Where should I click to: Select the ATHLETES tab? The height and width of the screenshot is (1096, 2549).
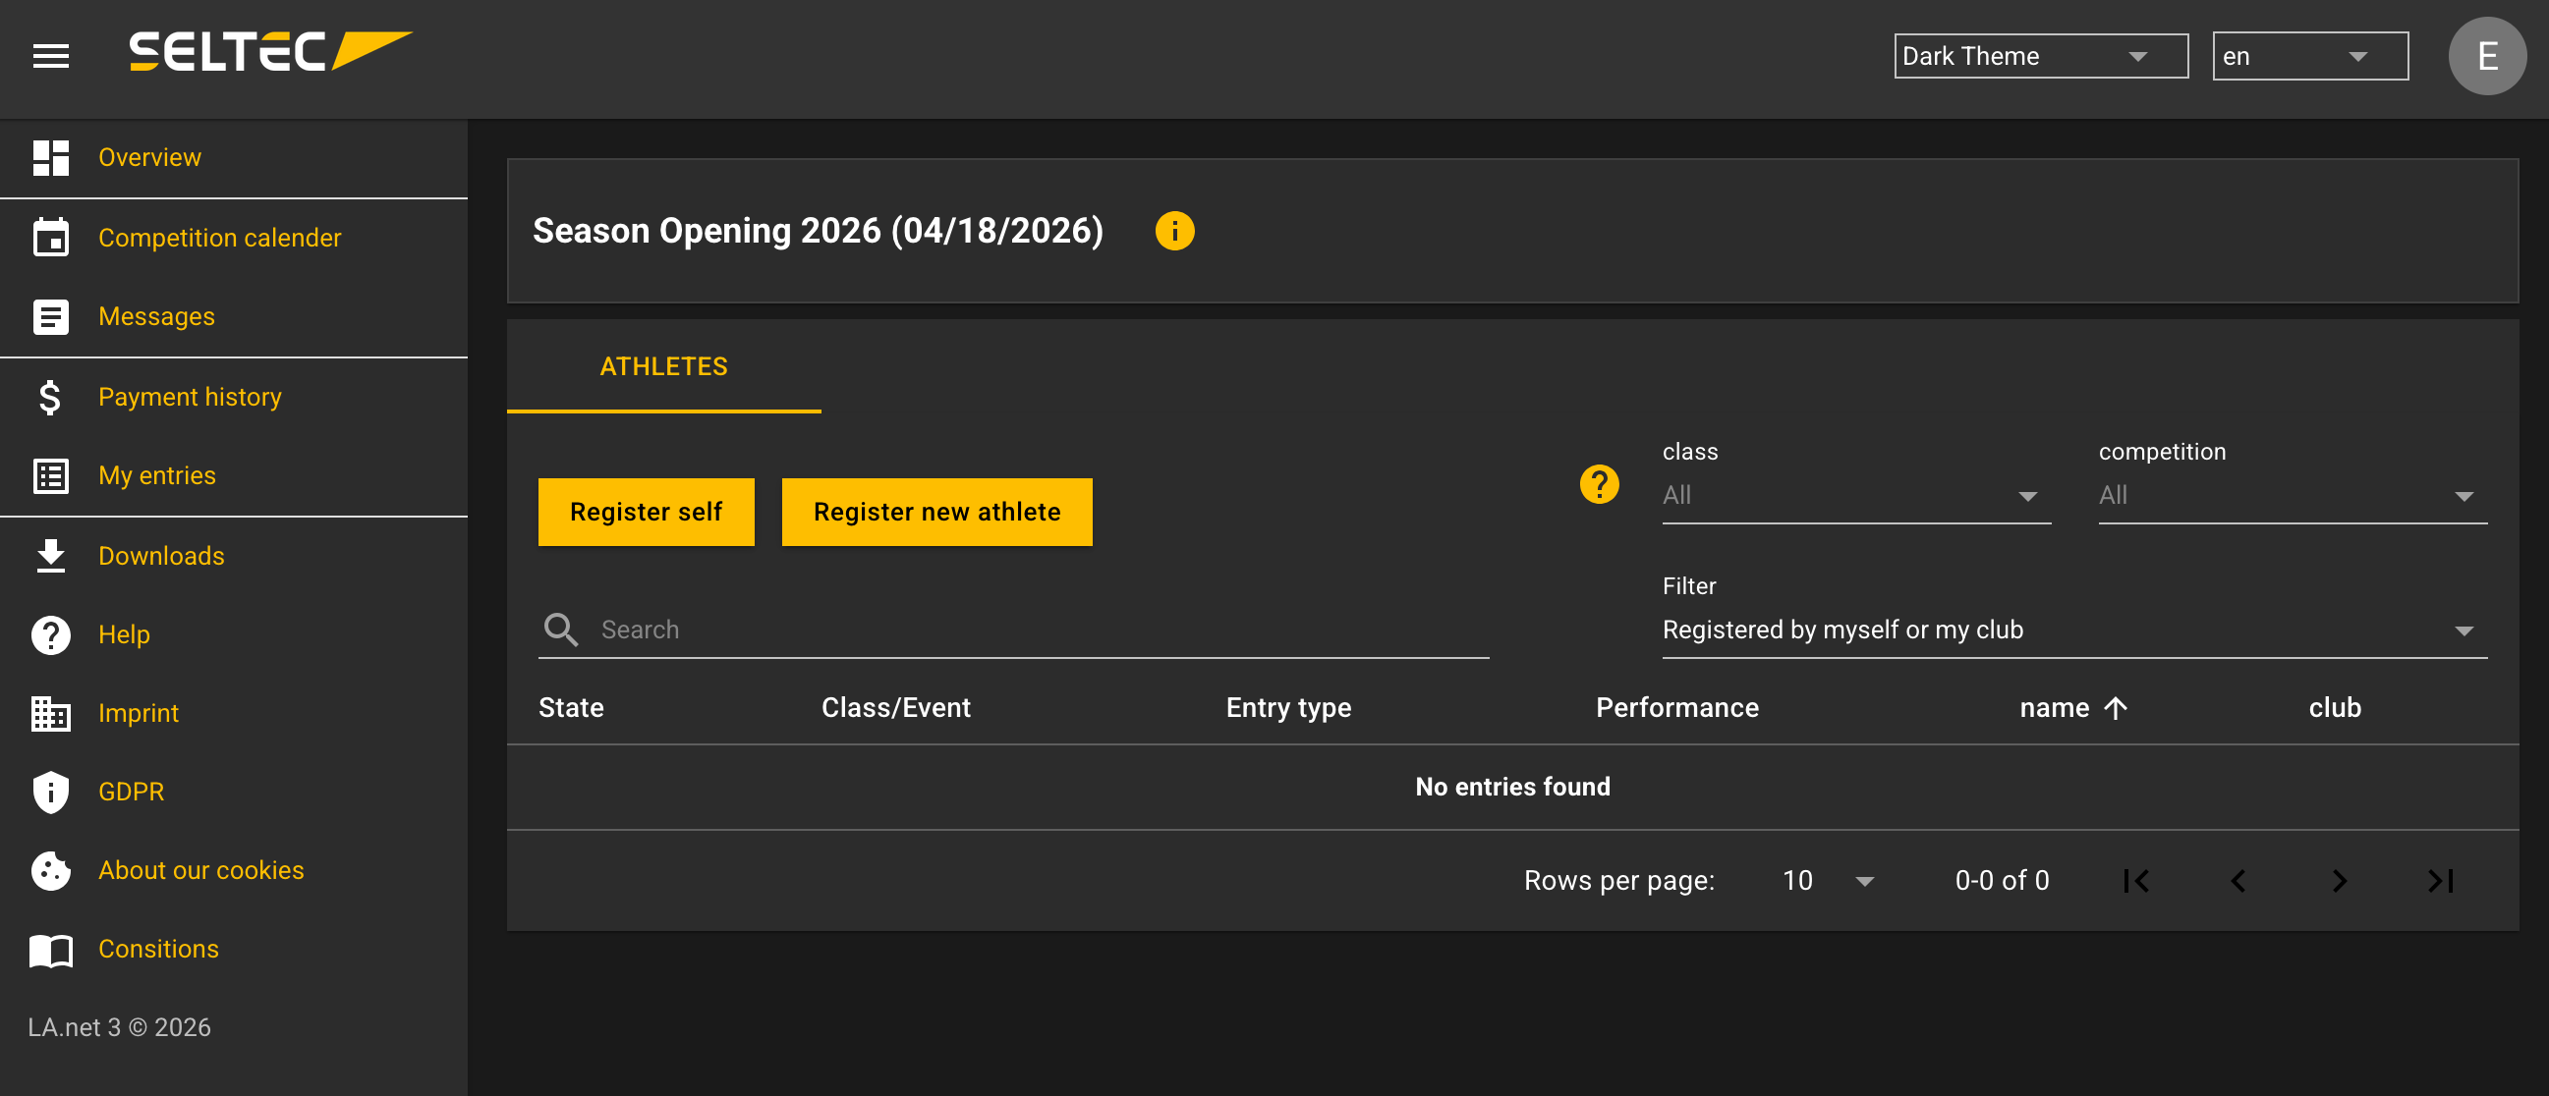663,366
